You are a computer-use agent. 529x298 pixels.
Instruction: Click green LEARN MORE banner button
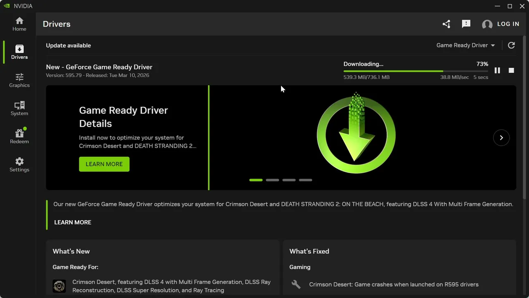tap(104, 164)
